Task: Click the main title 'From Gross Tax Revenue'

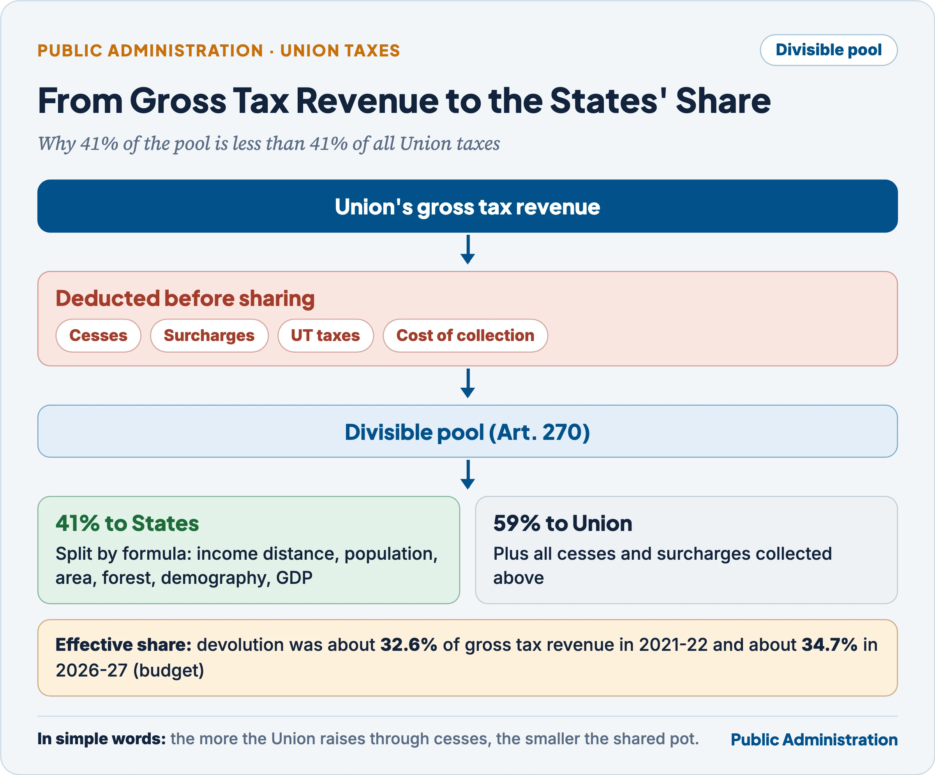Action: [x=404, y=100]
